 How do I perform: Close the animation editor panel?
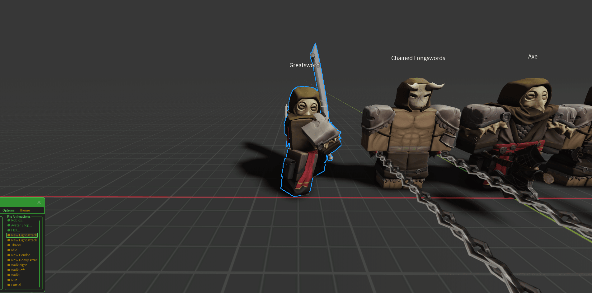[39, 202]
